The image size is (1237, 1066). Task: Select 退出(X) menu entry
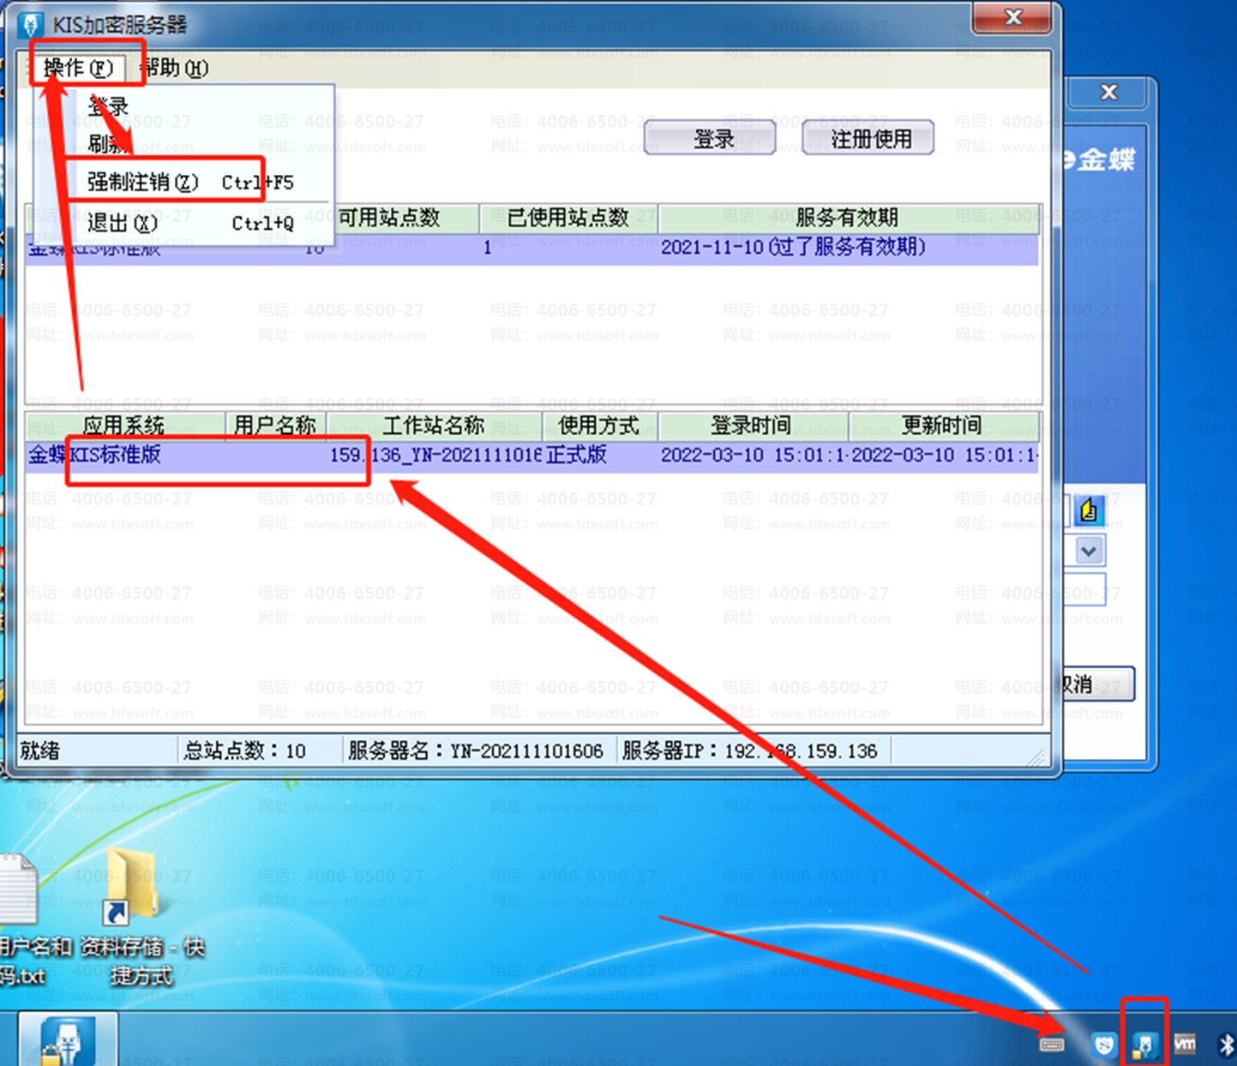click(184, 223)
